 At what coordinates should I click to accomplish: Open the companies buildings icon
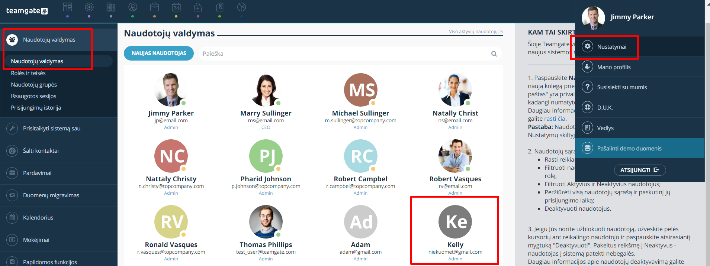click(x=111, y=7)
